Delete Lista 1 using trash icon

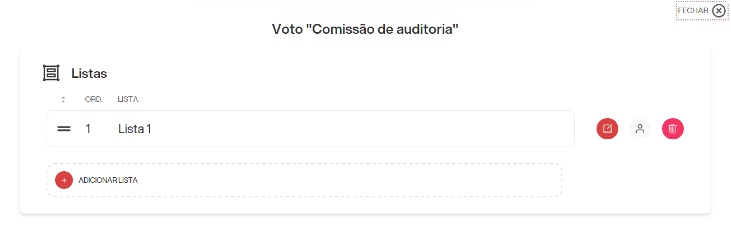(x=672, y=129)
